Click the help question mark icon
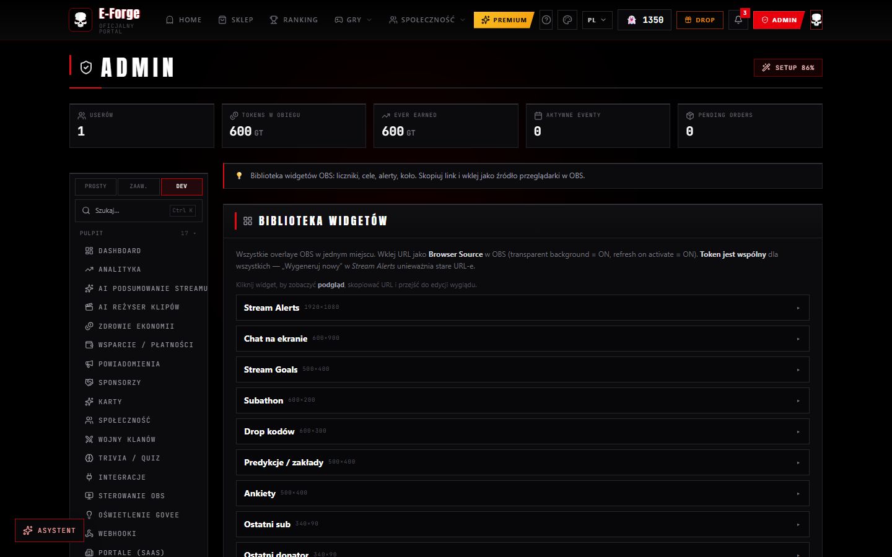892x557 pixels. pos(546,20)
